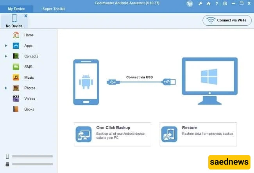Click the Windows monitor illustration
This screenshot has width=254, height=173.
click(209, 81)
